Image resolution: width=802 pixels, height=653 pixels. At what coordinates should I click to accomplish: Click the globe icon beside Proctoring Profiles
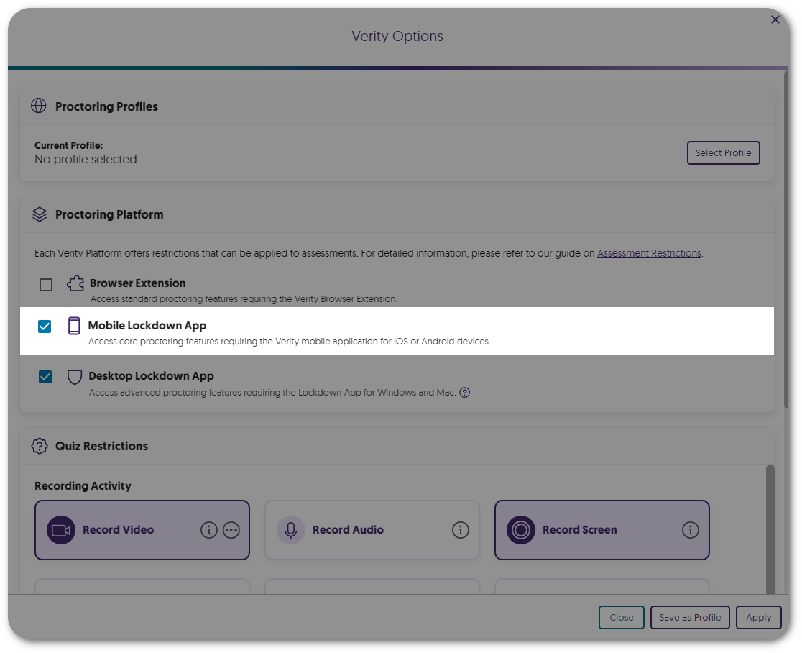click(39, 106)
